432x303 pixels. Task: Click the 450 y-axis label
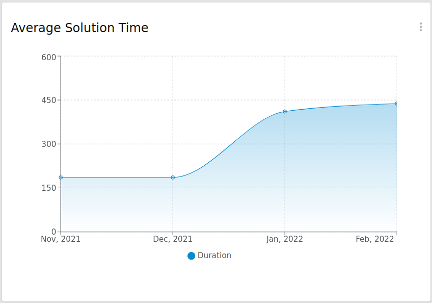48,100
